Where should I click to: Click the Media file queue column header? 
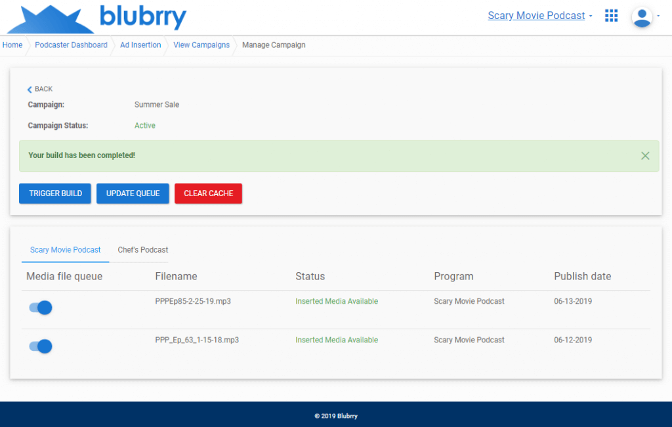[x=64, y=276]
